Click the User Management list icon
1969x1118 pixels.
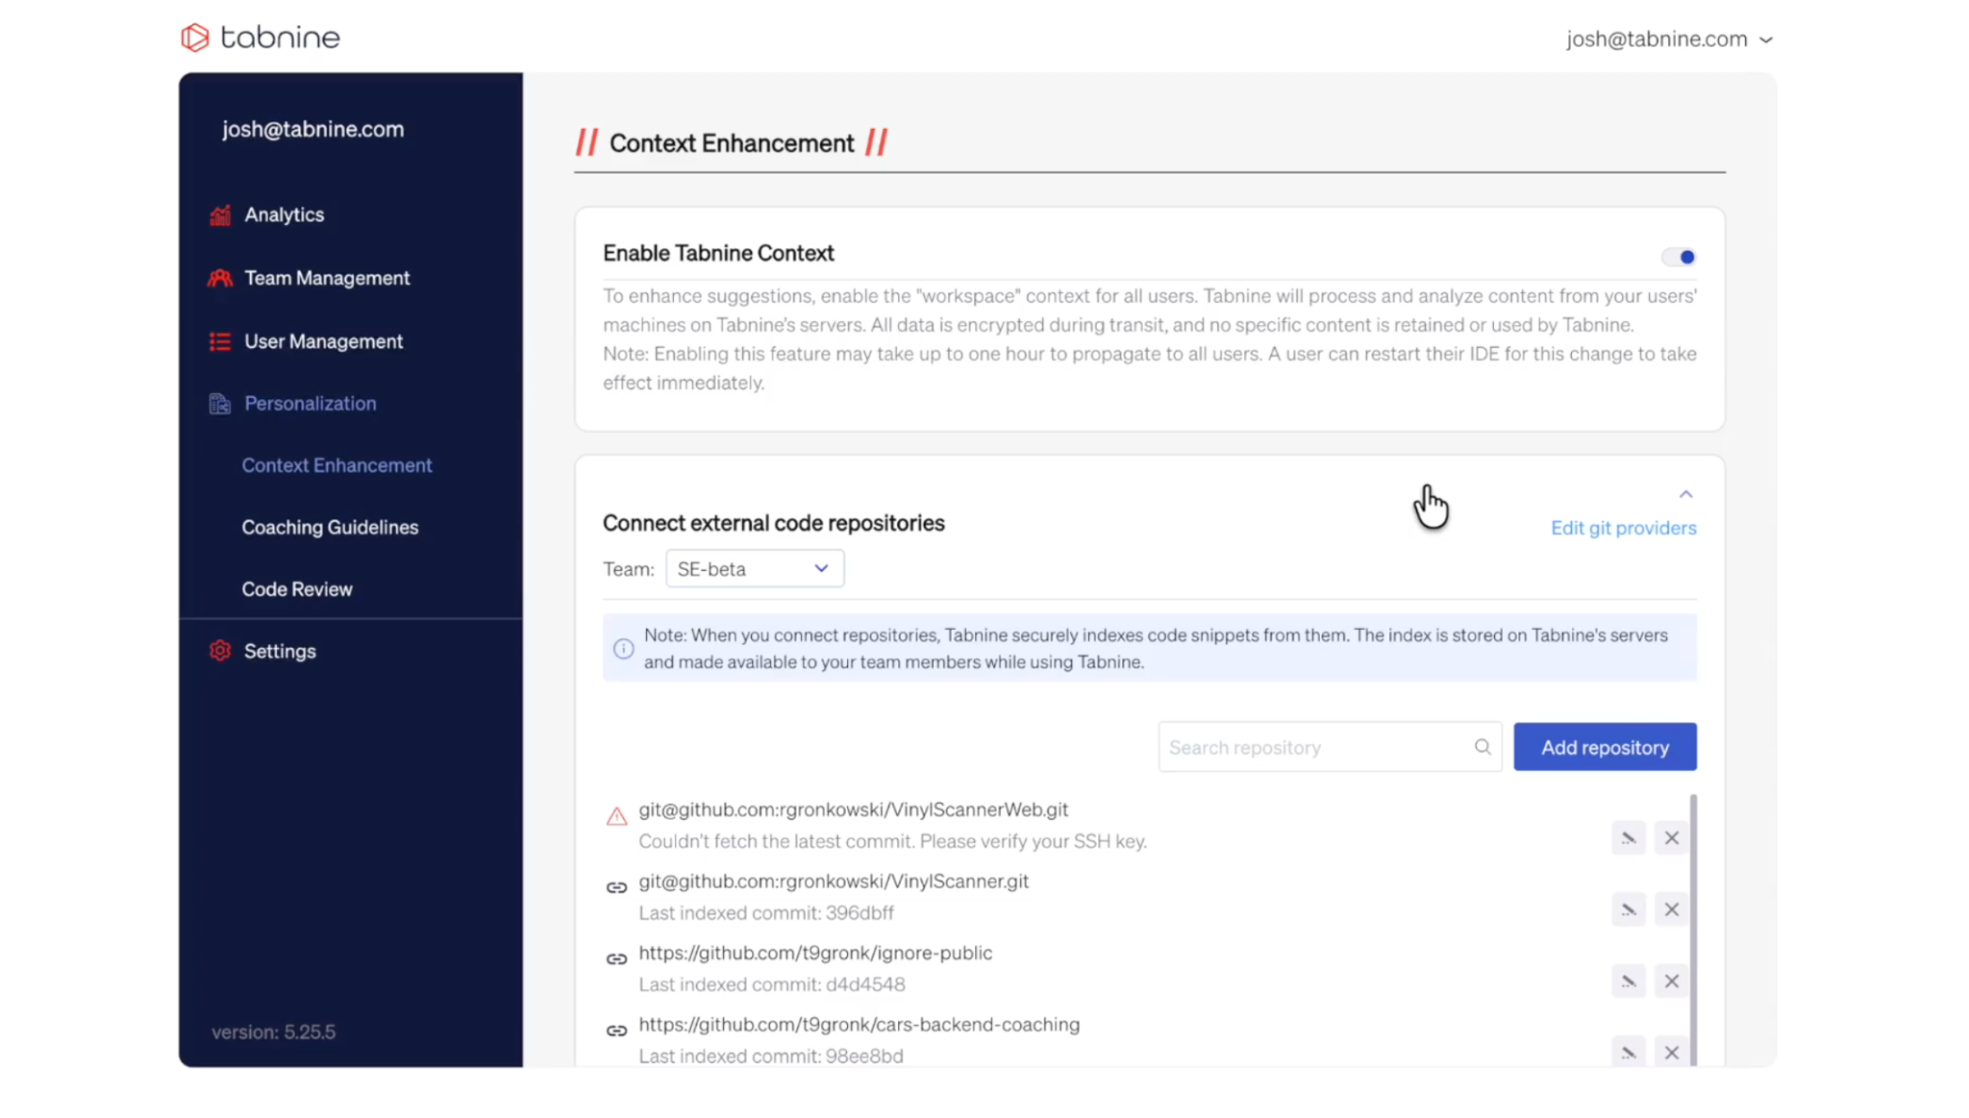pyautogui.click(x=220, y=341)
